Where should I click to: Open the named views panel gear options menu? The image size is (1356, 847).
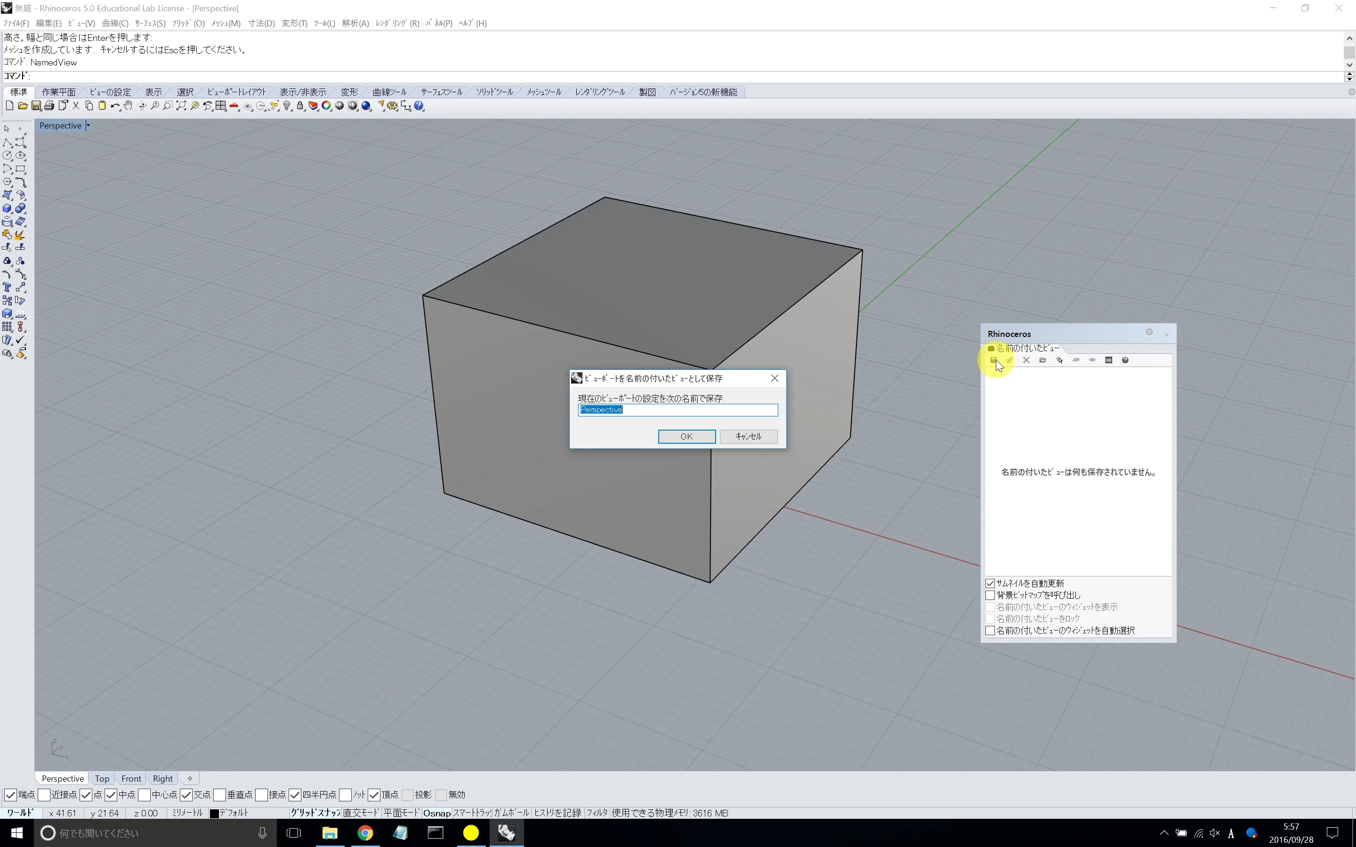tap(1149, 332)
